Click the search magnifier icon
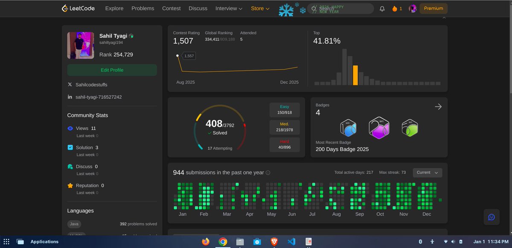This screenshot has height=248, width=512. coord(314,9)
